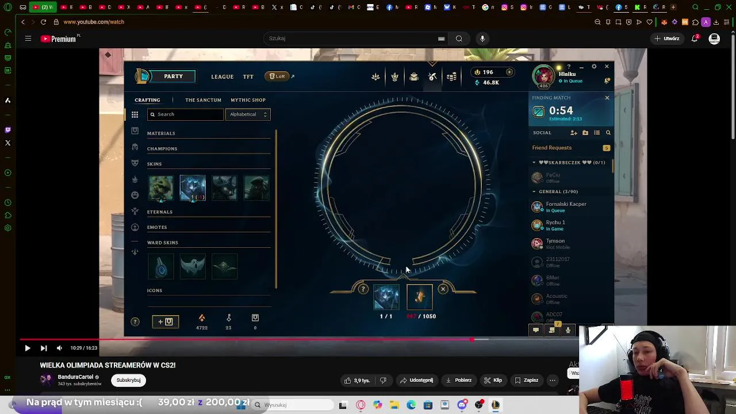736x414 pixels.
Task: Collapse the SKARBECZEK friends group
Action: point(534,163)
